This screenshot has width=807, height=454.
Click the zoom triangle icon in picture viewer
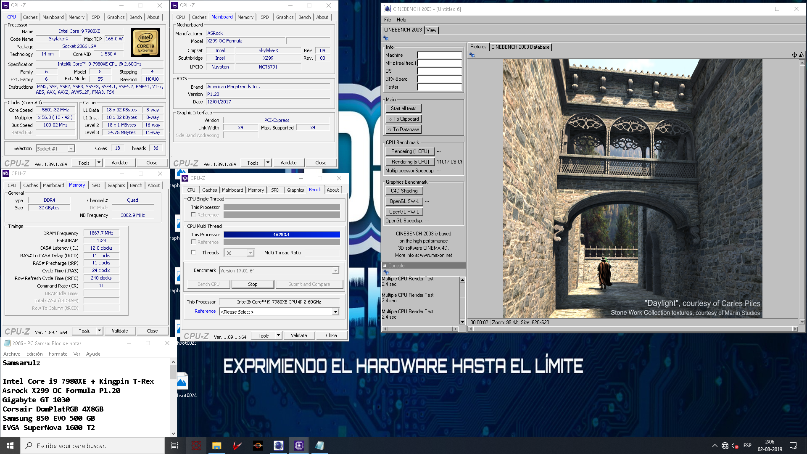pyautogui.click(x=802, y=55)
